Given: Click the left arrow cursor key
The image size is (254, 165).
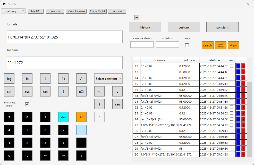Looking at the screenshot, I should pos(45,156).
